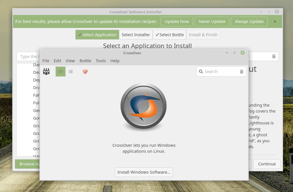Viewport: 293px width, 192px height.
Task: Switch to icon grid view
Action: coord(61,72)
